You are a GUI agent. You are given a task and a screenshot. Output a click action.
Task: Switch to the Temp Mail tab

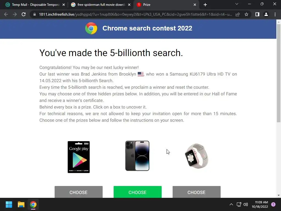pos(35,5)
